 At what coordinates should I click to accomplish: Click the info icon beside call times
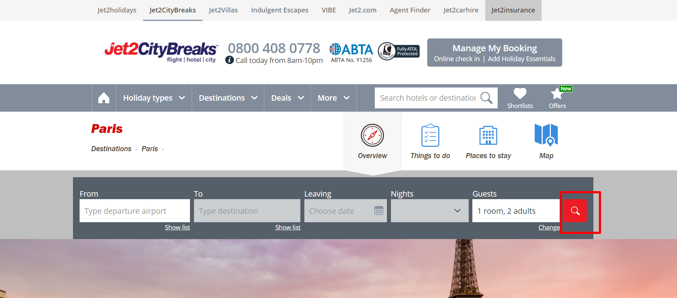230,60
